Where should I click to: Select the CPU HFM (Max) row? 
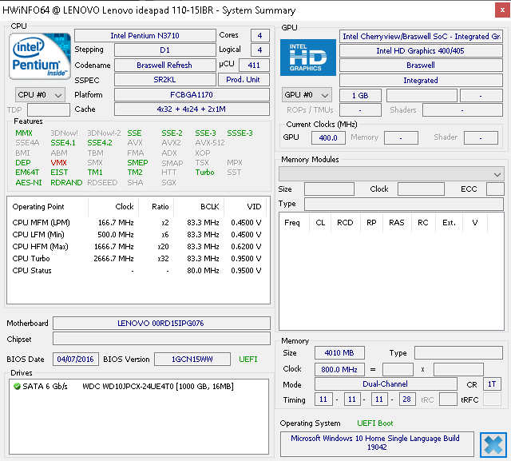click(137, 246)
